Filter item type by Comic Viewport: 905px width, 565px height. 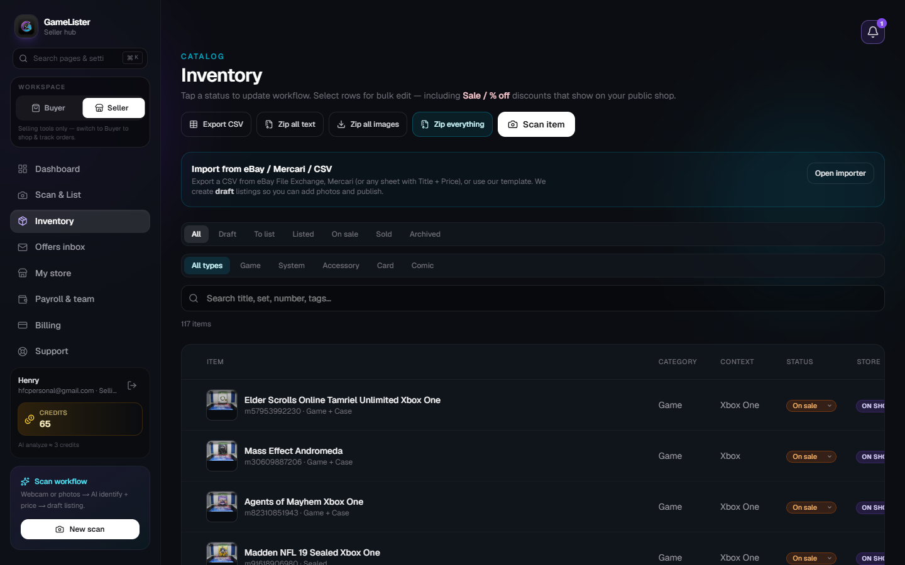422,266
